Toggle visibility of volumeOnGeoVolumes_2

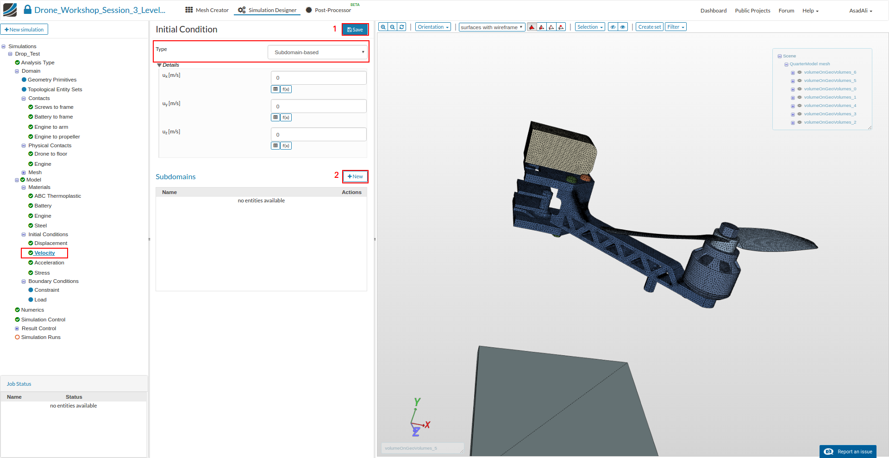800,122
